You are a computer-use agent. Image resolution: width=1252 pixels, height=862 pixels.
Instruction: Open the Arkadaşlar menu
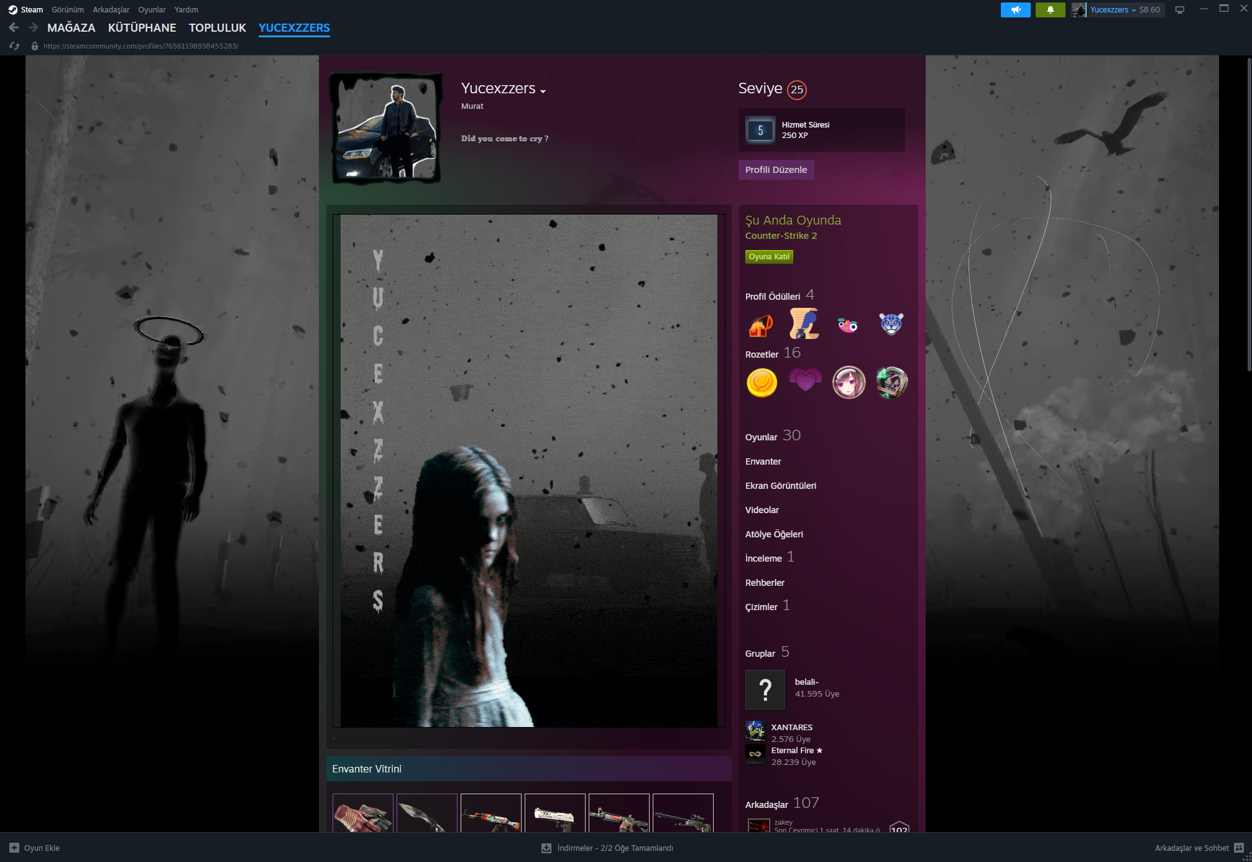coord(111,9)
